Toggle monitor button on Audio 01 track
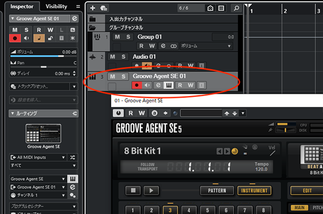 (147, 65)
